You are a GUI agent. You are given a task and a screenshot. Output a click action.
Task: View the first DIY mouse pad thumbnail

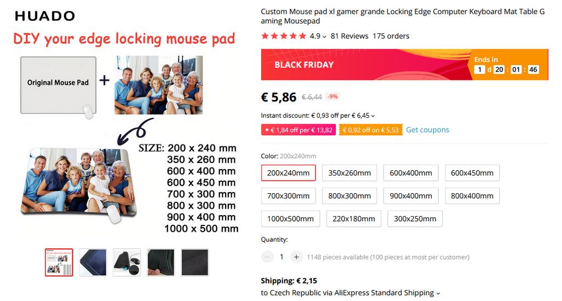click(x=59, y=262)
